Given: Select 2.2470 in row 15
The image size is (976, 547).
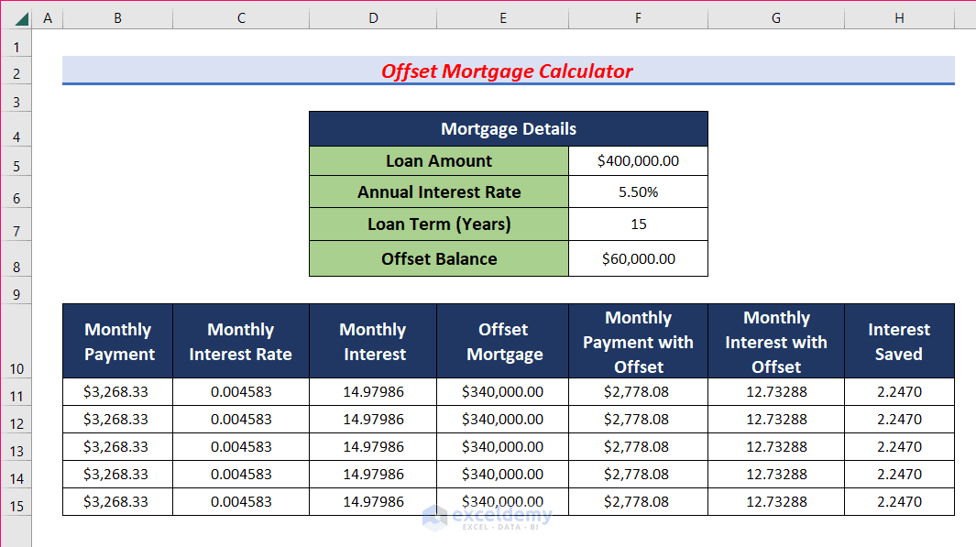Looking at the screenshot, I should [x=899, y=501].
